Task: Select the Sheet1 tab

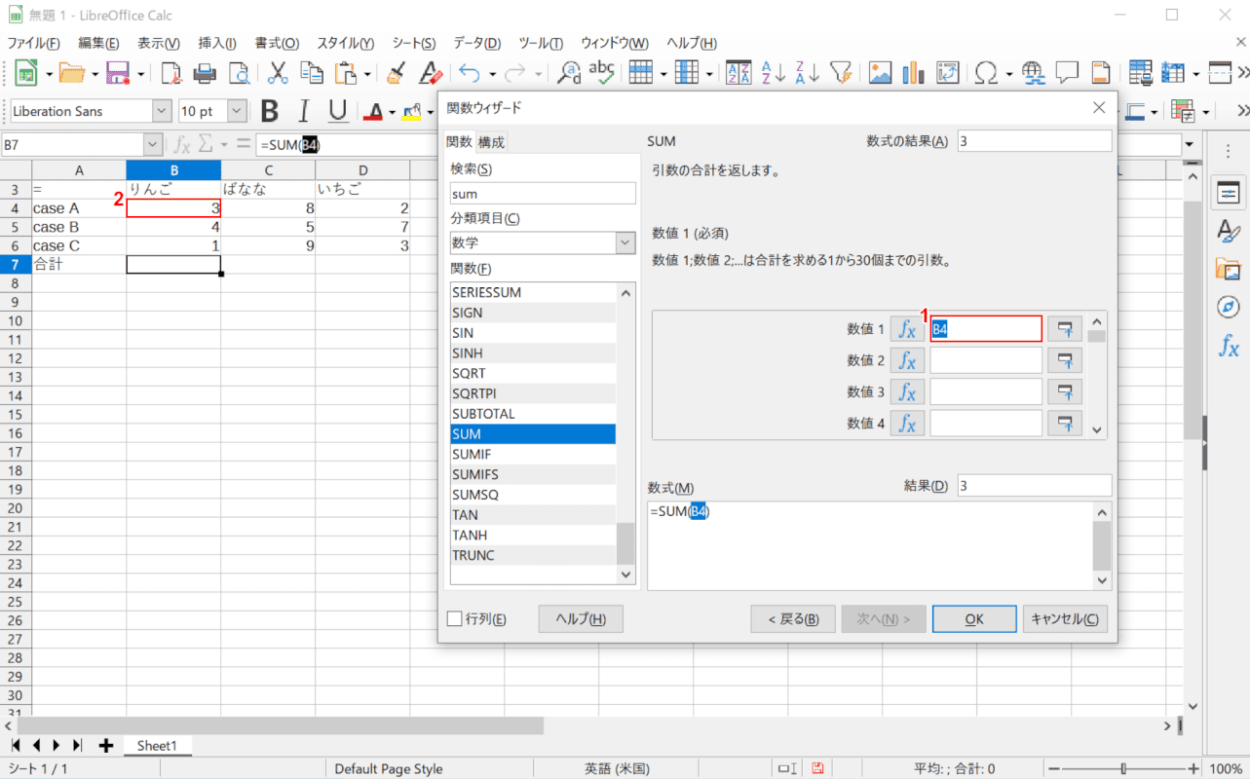Action: tap(157, 745)
